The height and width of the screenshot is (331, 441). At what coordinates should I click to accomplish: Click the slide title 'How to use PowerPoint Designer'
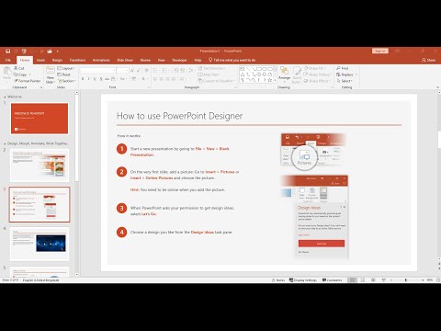pos(180,116)
